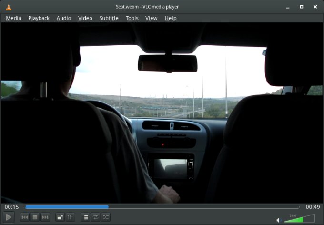Screen dimensions: 324x225
Task: Open the Subtitle menu
Action: tap(109, 18)
